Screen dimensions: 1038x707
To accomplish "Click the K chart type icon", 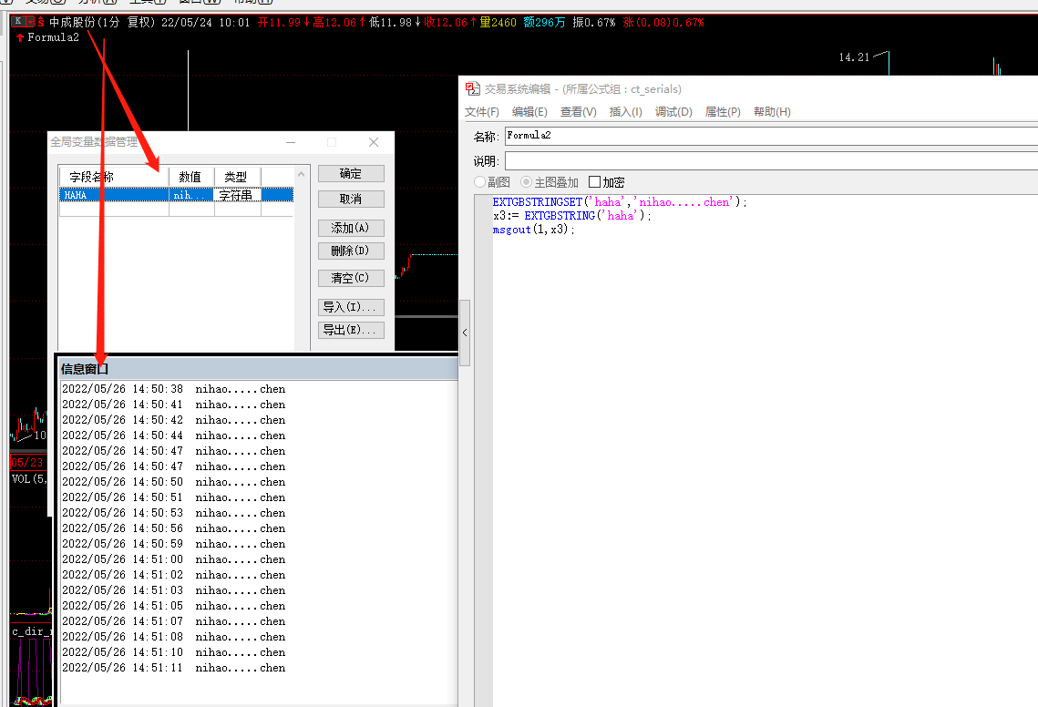I will click(x=18, y=22).
